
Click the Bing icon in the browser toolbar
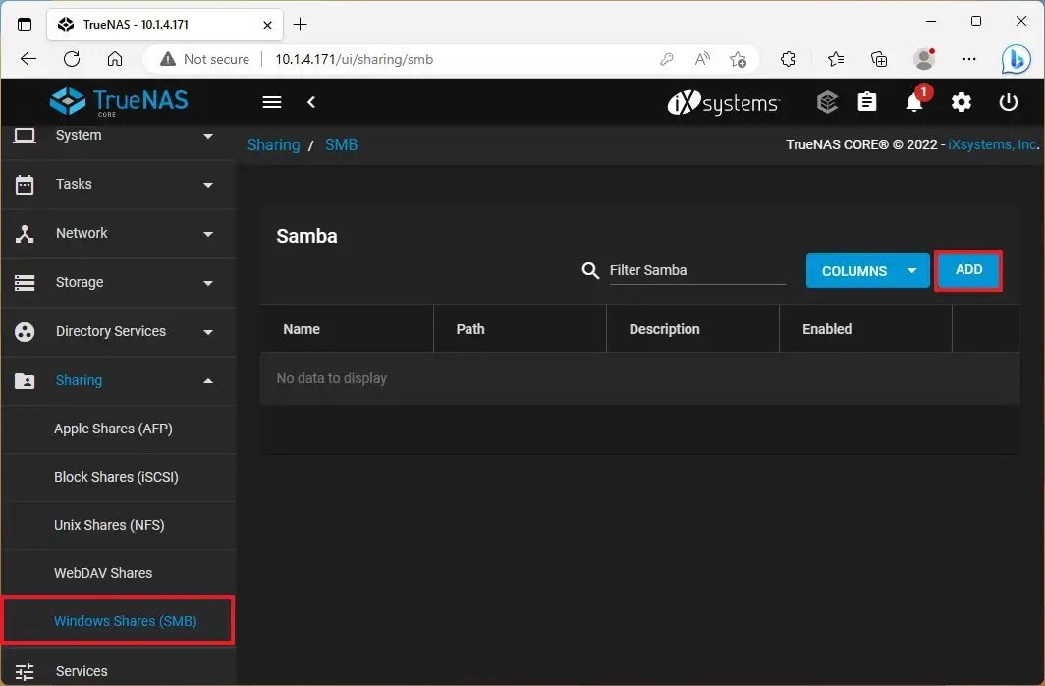coord(1017,59)
